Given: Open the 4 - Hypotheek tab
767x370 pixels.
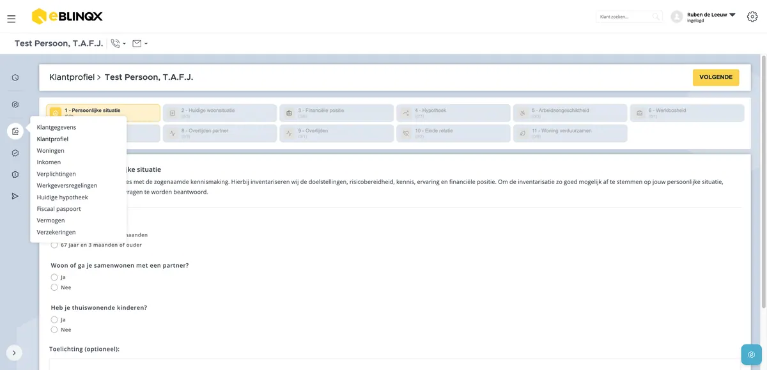Looking at the screenshot, I should tap(453, 113).
